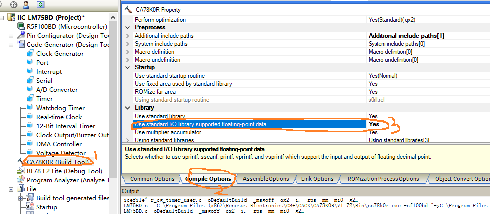Click the Program Analyzer magnifier icon
The image size is (490, 214).
(21, 180)
